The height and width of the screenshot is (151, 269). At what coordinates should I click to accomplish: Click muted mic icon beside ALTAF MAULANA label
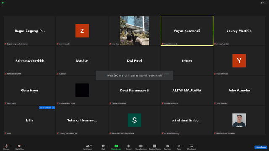tap(163, 104)
